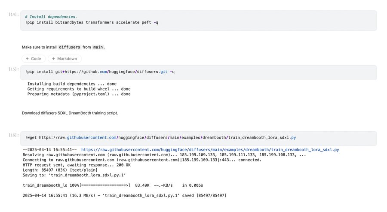The height and width of the screenshot is (212, 387).
Task: Click the '+ Markdown' button
Action: pyautogui.click(x=64, y=59)
